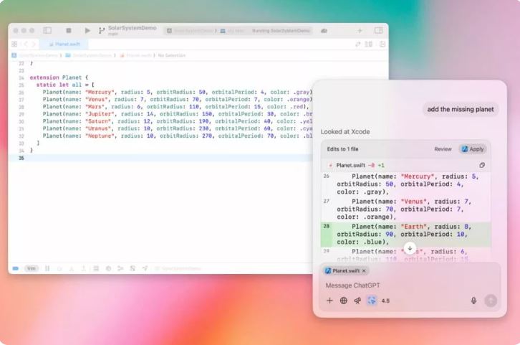
Task: Toggle the Xcode navigator sidebar
Action: tap(47, 31)
